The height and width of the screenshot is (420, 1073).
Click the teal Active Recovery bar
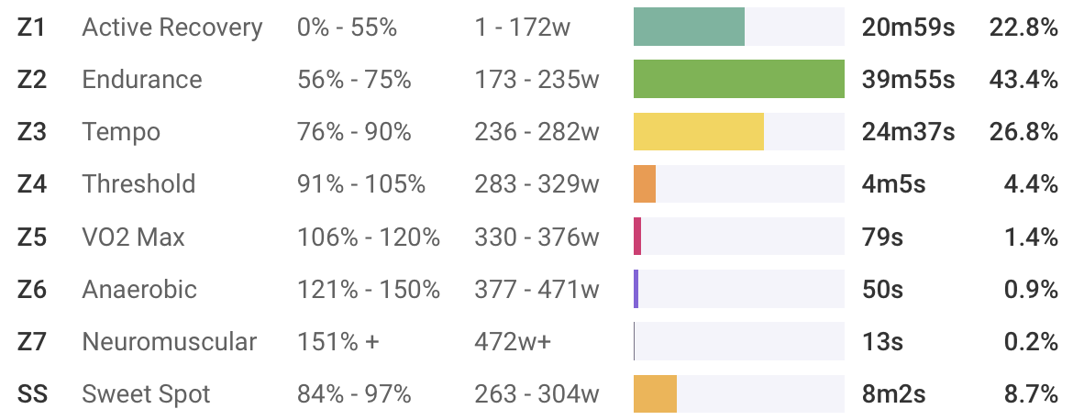click(x=689, y=27)
